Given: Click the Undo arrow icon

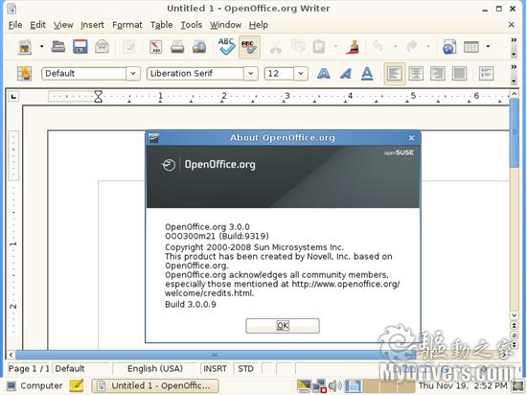Looking at the screenshot, I should tap(378, 46).
